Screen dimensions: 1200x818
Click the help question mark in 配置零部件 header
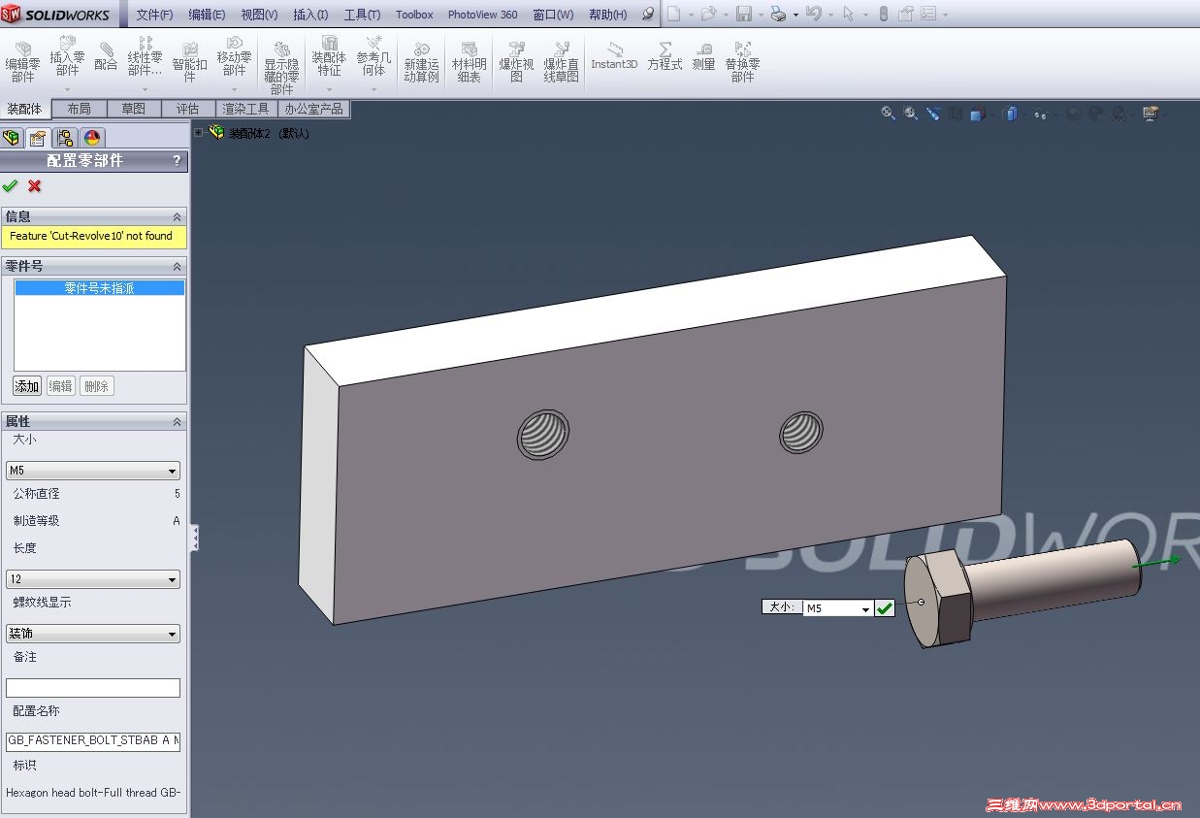pyautogui.click(x=177, y=160)
